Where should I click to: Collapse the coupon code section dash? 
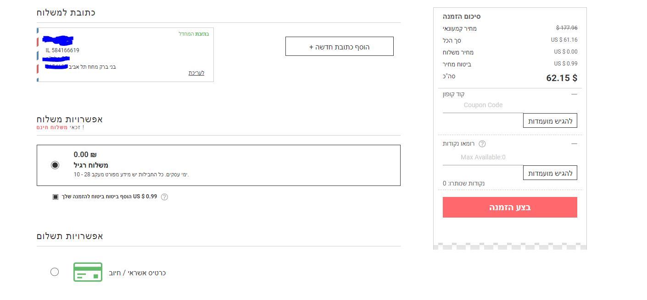click(x=574, y=94)
